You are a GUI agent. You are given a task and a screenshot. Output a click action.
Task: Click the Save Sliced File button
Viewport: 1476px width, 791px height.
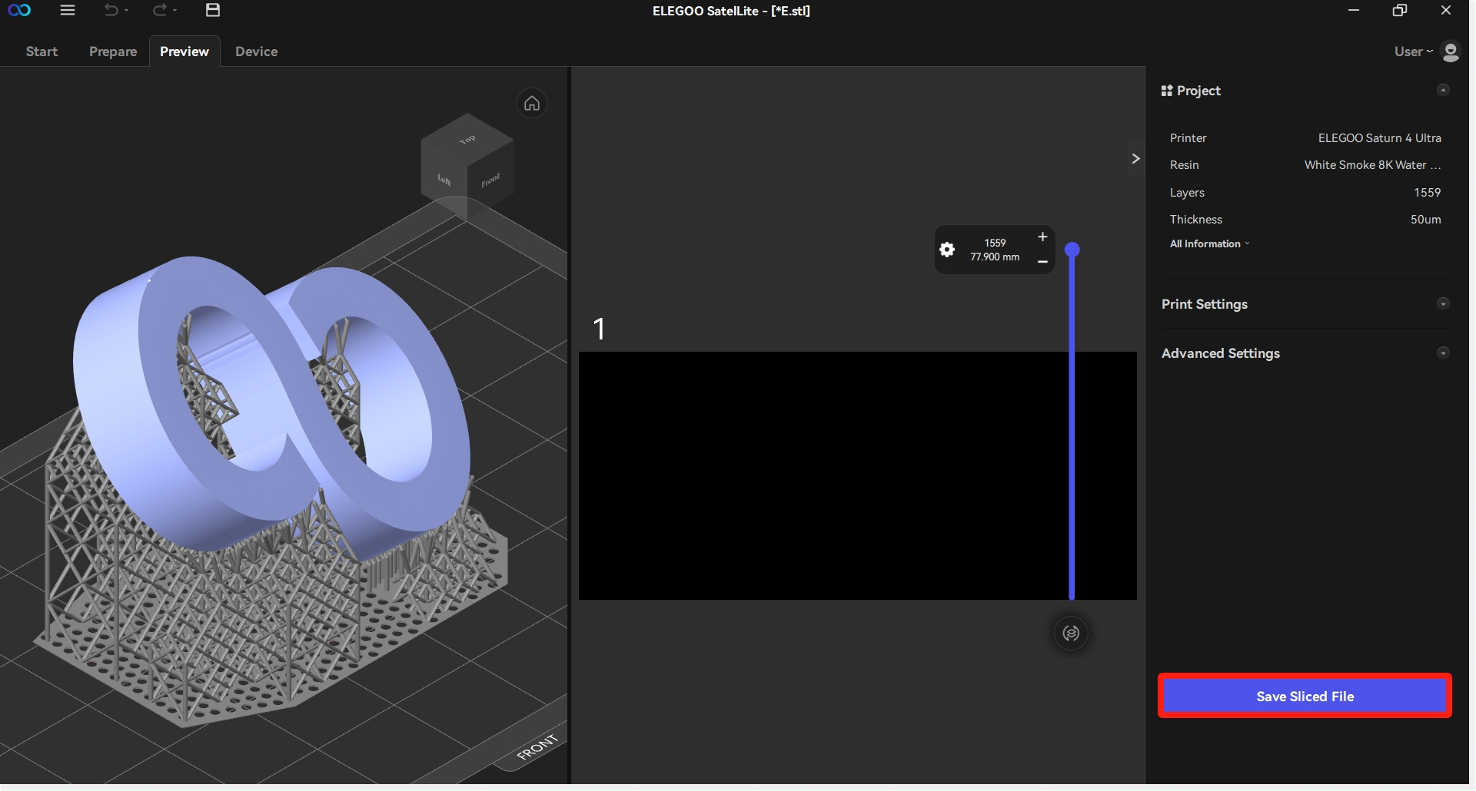click(x=1305, y=697)
